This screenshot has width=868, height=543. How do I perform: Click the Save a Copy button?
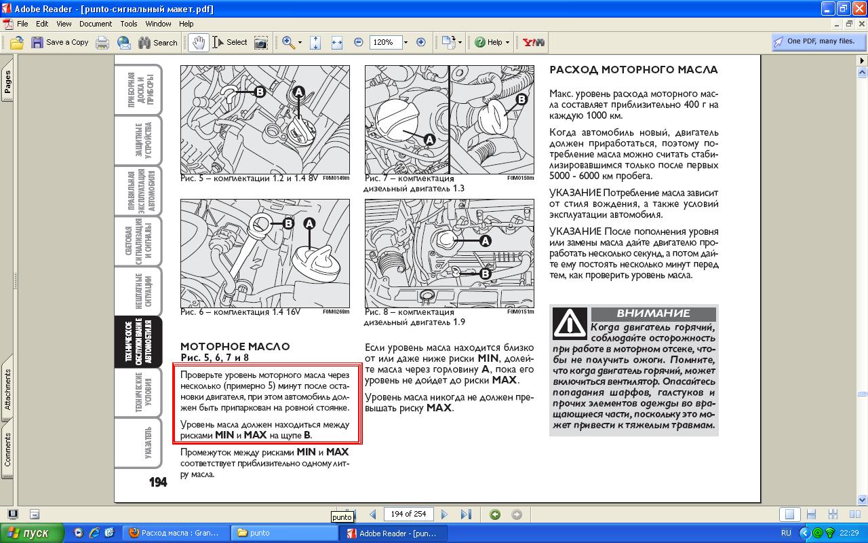[60, 42]
